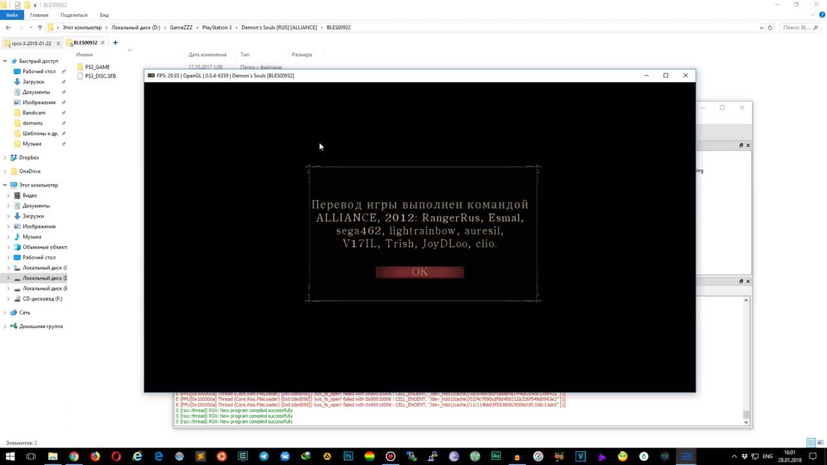Close the BLES00932 folder tab
Image resolution: width=827 pixels, height=465 pixels.
click(102, 43)
